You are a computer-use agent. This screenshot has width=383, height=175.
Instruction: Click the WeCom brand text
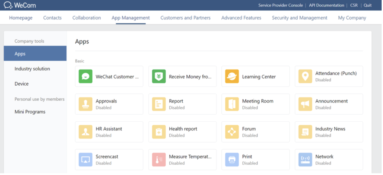(x=25, y=5)
